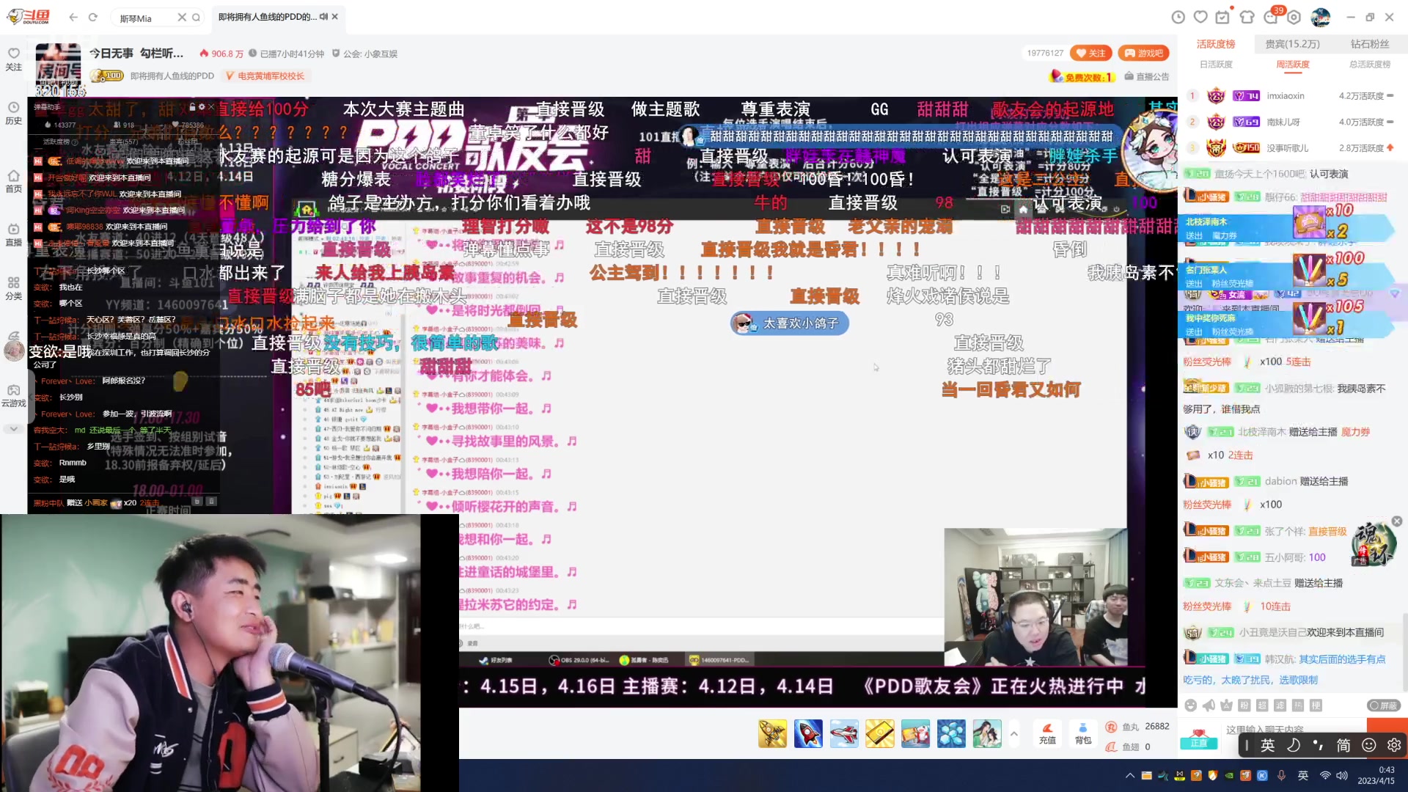Switch to 钻石粉丝 tab
The height and width of the screenshot is (792, 1408).
[1370, 44]
